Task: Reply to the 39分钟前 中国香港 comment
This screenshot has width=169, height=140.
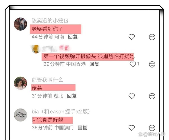Action: coord(94,64)
